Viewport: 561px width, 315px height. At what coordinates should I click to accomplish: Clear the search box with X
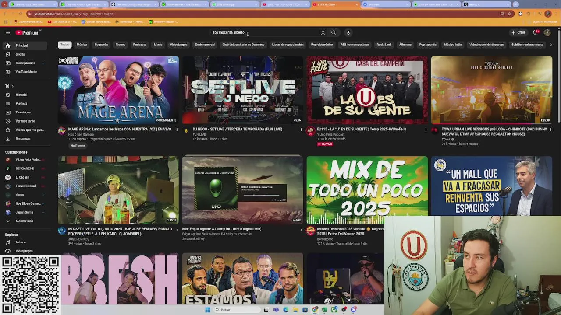(323, 32)
